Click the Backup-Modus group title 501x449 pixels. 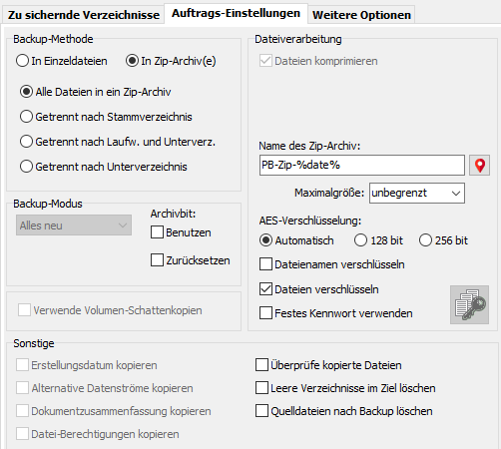click(48, 204)
